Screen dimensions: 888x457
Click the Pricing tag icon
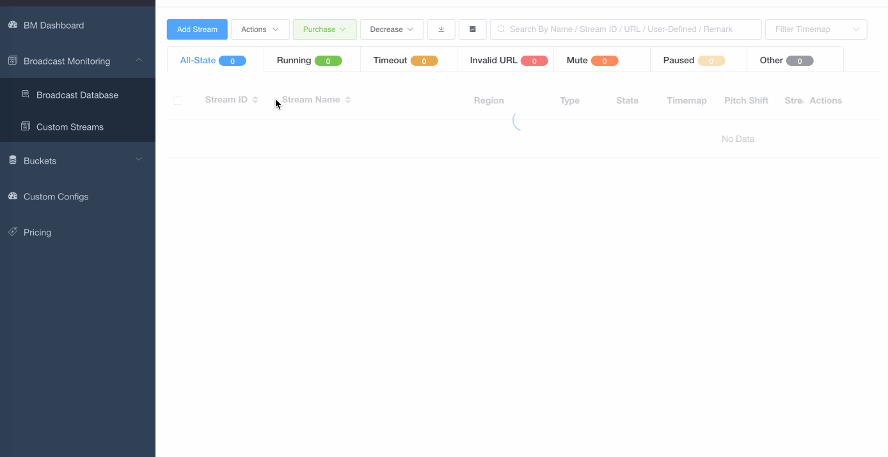pyautogui.click(x=13, y=232)
